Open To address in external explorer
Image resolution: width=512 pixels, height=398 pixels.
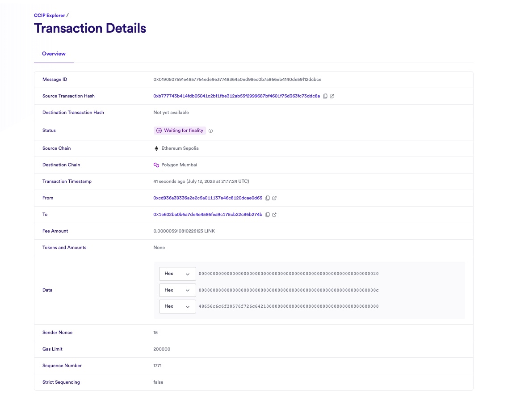tap(274, 215)
